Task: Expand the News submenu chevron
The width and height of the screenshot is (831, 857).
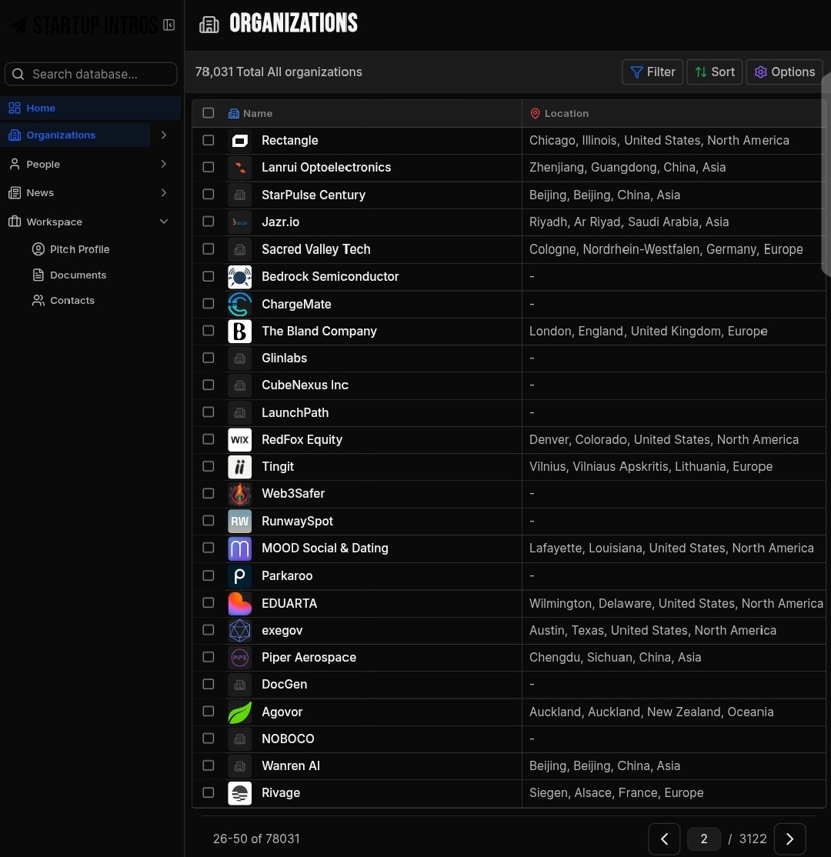Action: [163, 192]
